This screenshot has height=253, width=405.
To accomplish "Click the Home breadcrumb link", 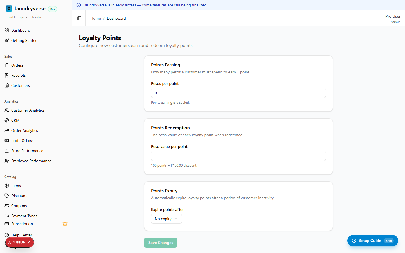I will (95, 18).
